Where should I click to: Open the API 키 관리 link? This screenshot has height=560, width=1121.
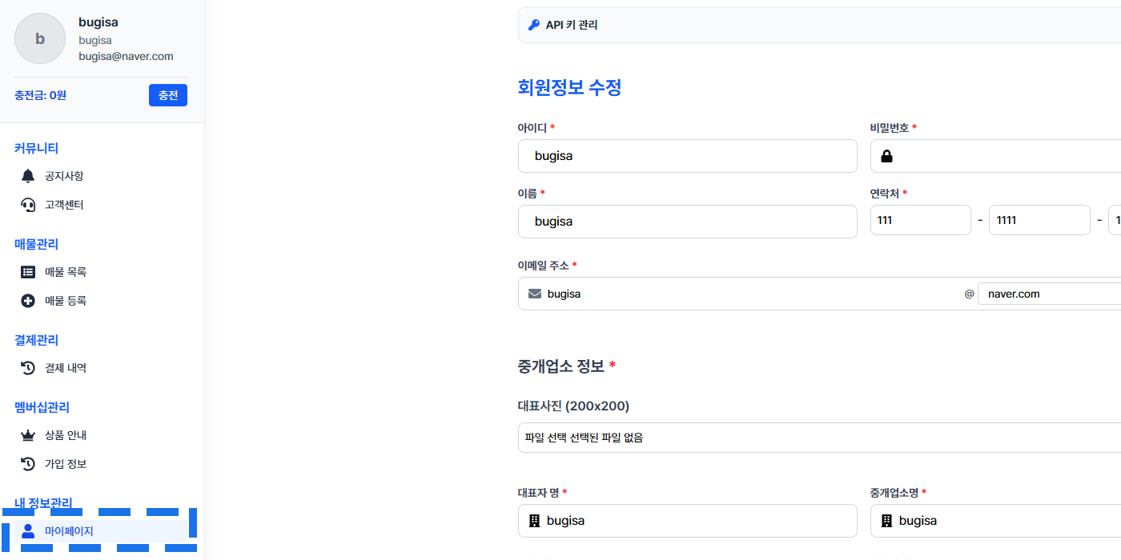pos(572,25)
